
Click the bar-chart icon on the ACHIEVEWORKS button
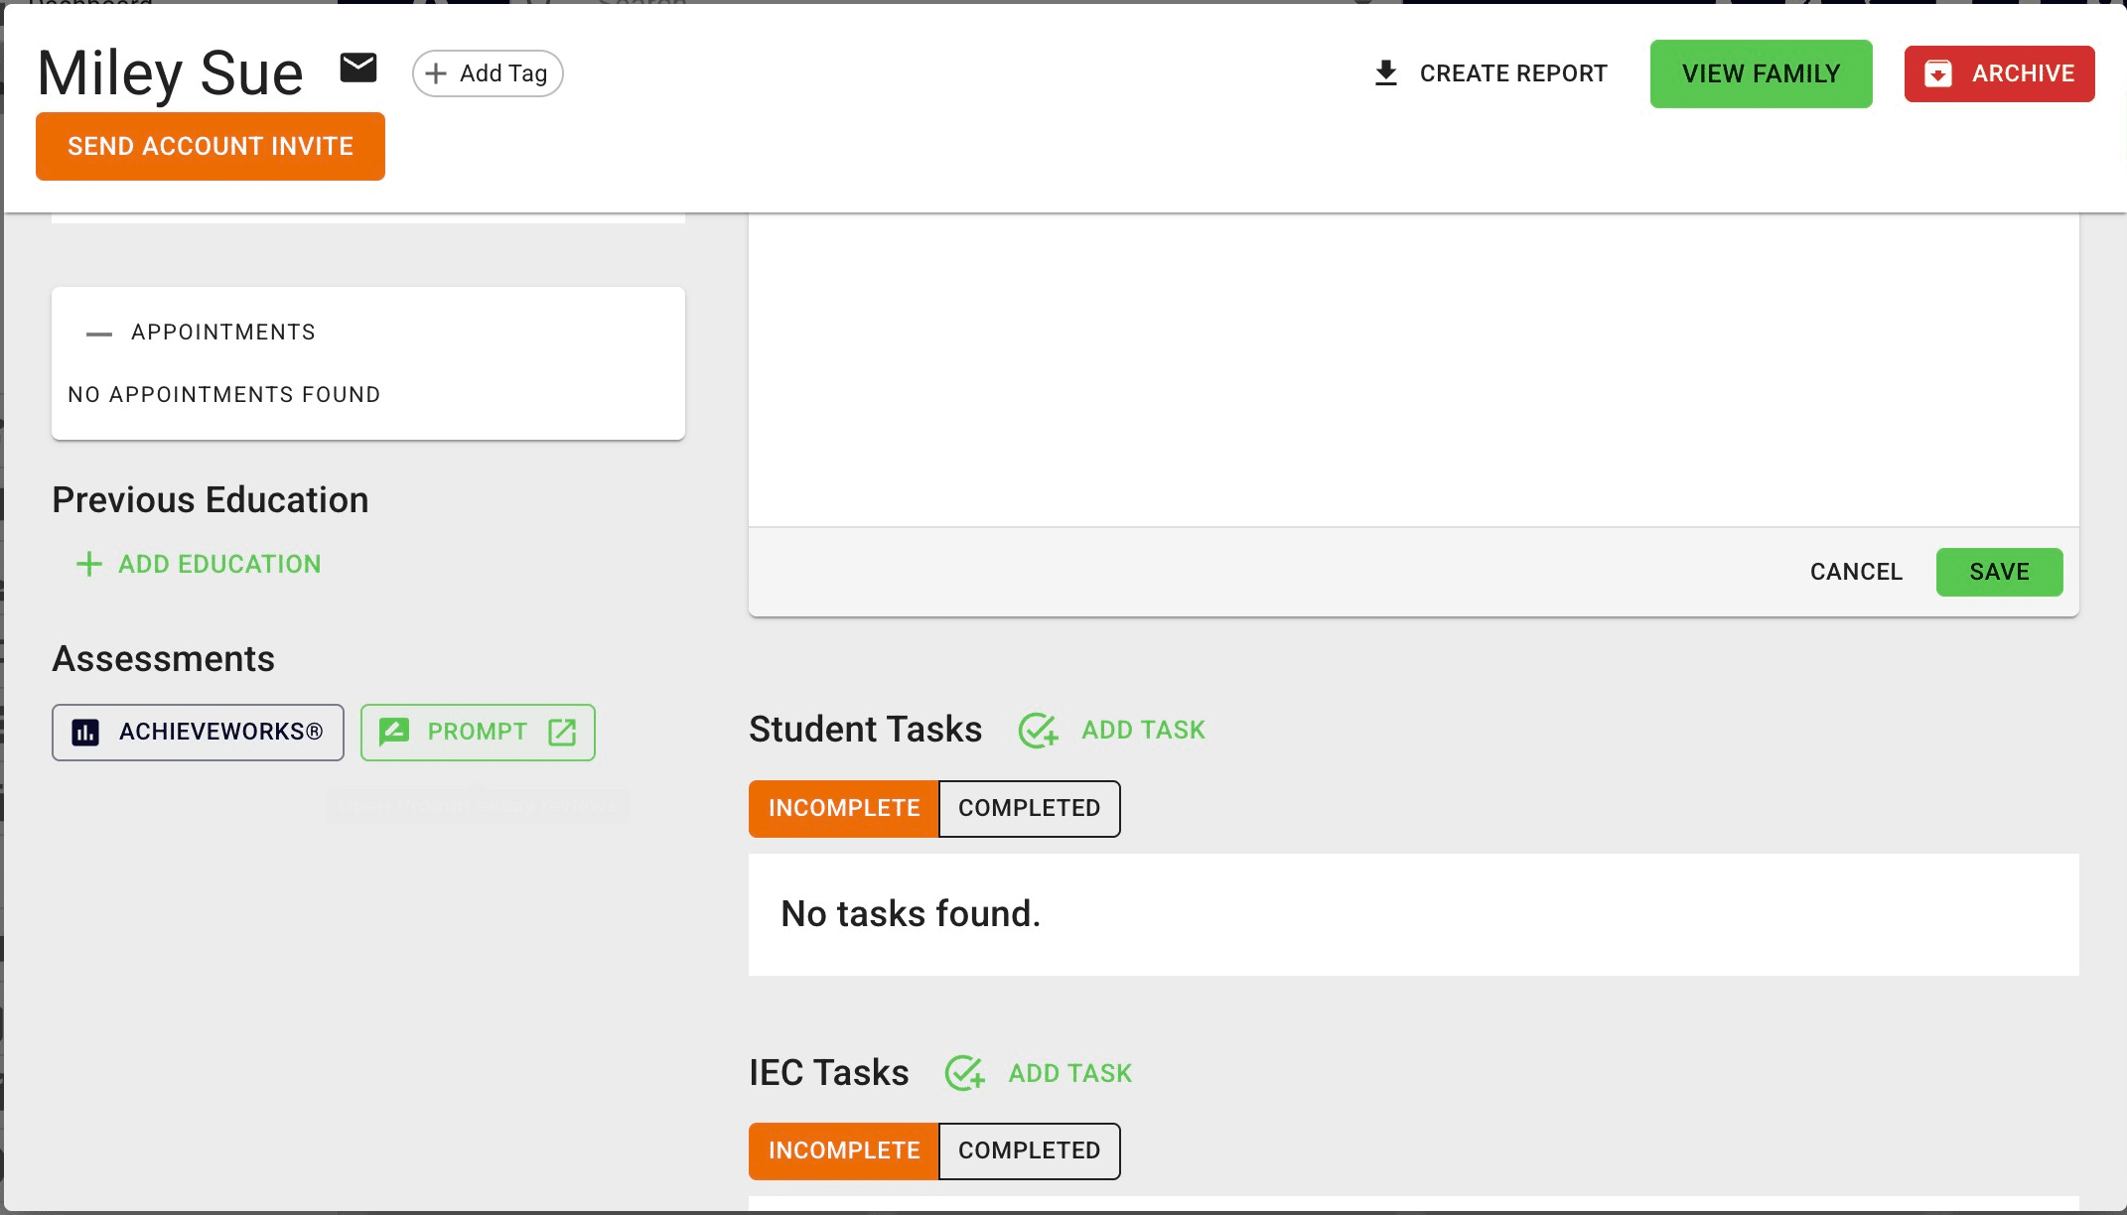coord(84,732)
